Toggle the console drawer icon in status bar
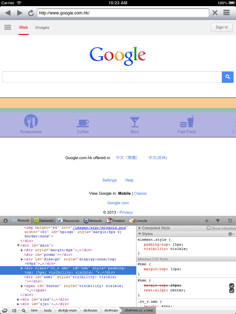This screenshot has height=314, width=236. click(14, 311)
